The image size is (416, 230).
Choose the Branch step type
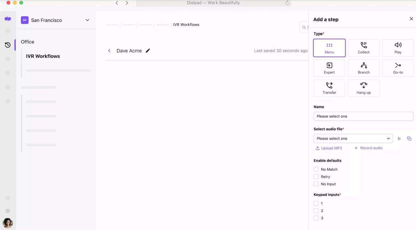(x=363, y=68)
